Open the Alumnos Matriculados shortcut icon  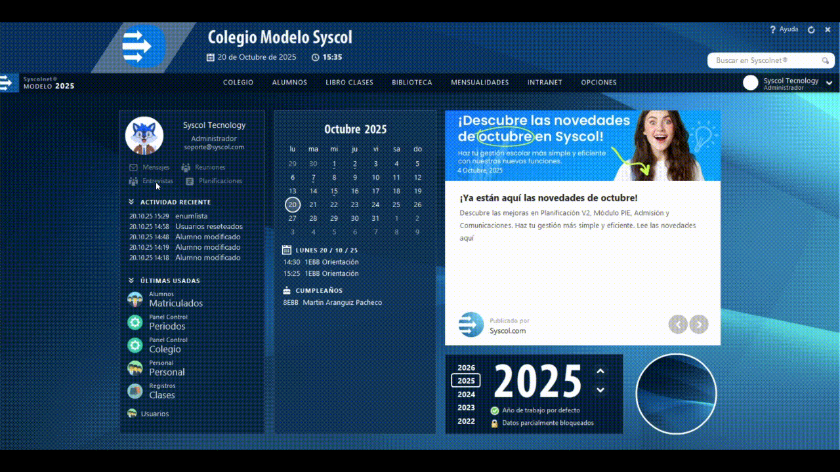pos(135,300)
